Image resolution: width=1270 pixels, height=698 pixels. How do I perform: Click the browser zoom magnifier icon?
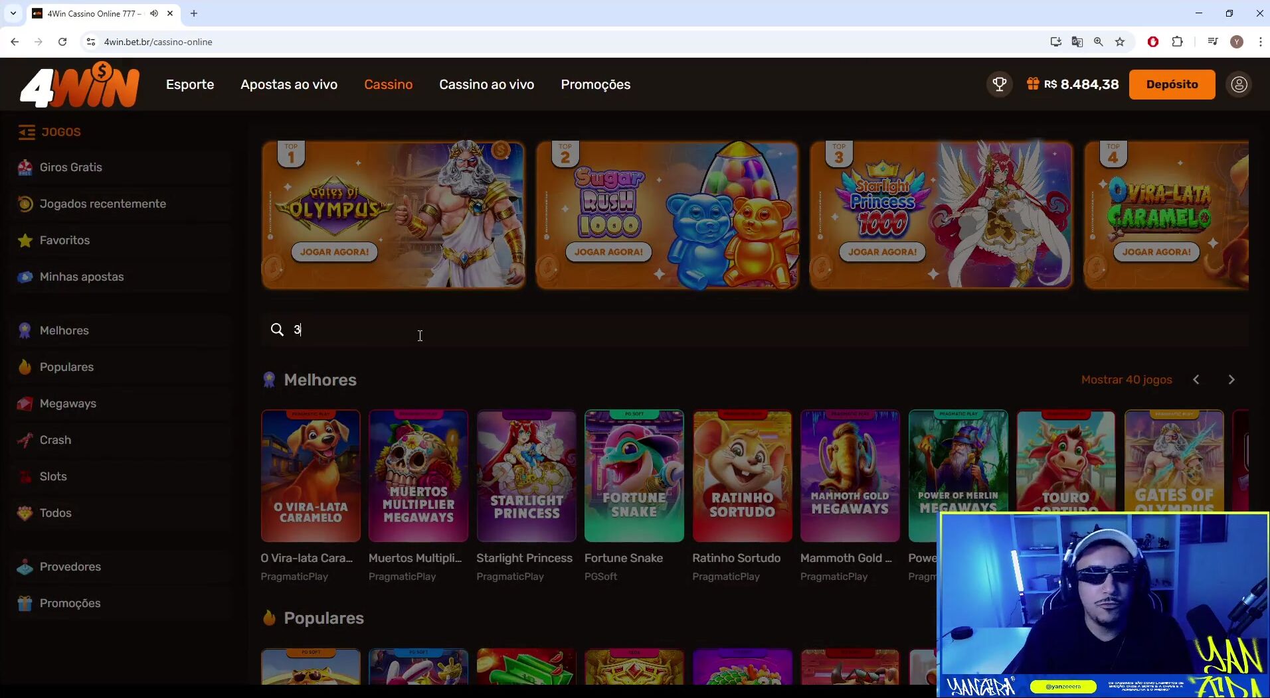1099,42
